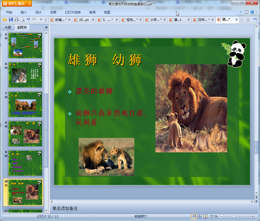Switch to Normal view icon
This screenshot has width=260, height=221.
tap(194, 216)
